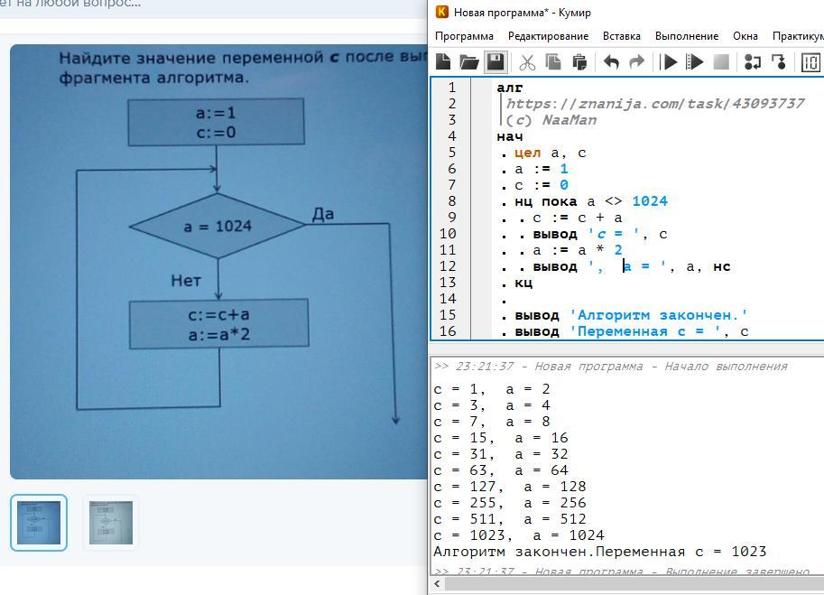The width and height of the screenshot is (824, 595).
Task: Open the Программа menu
Action: 464,36
